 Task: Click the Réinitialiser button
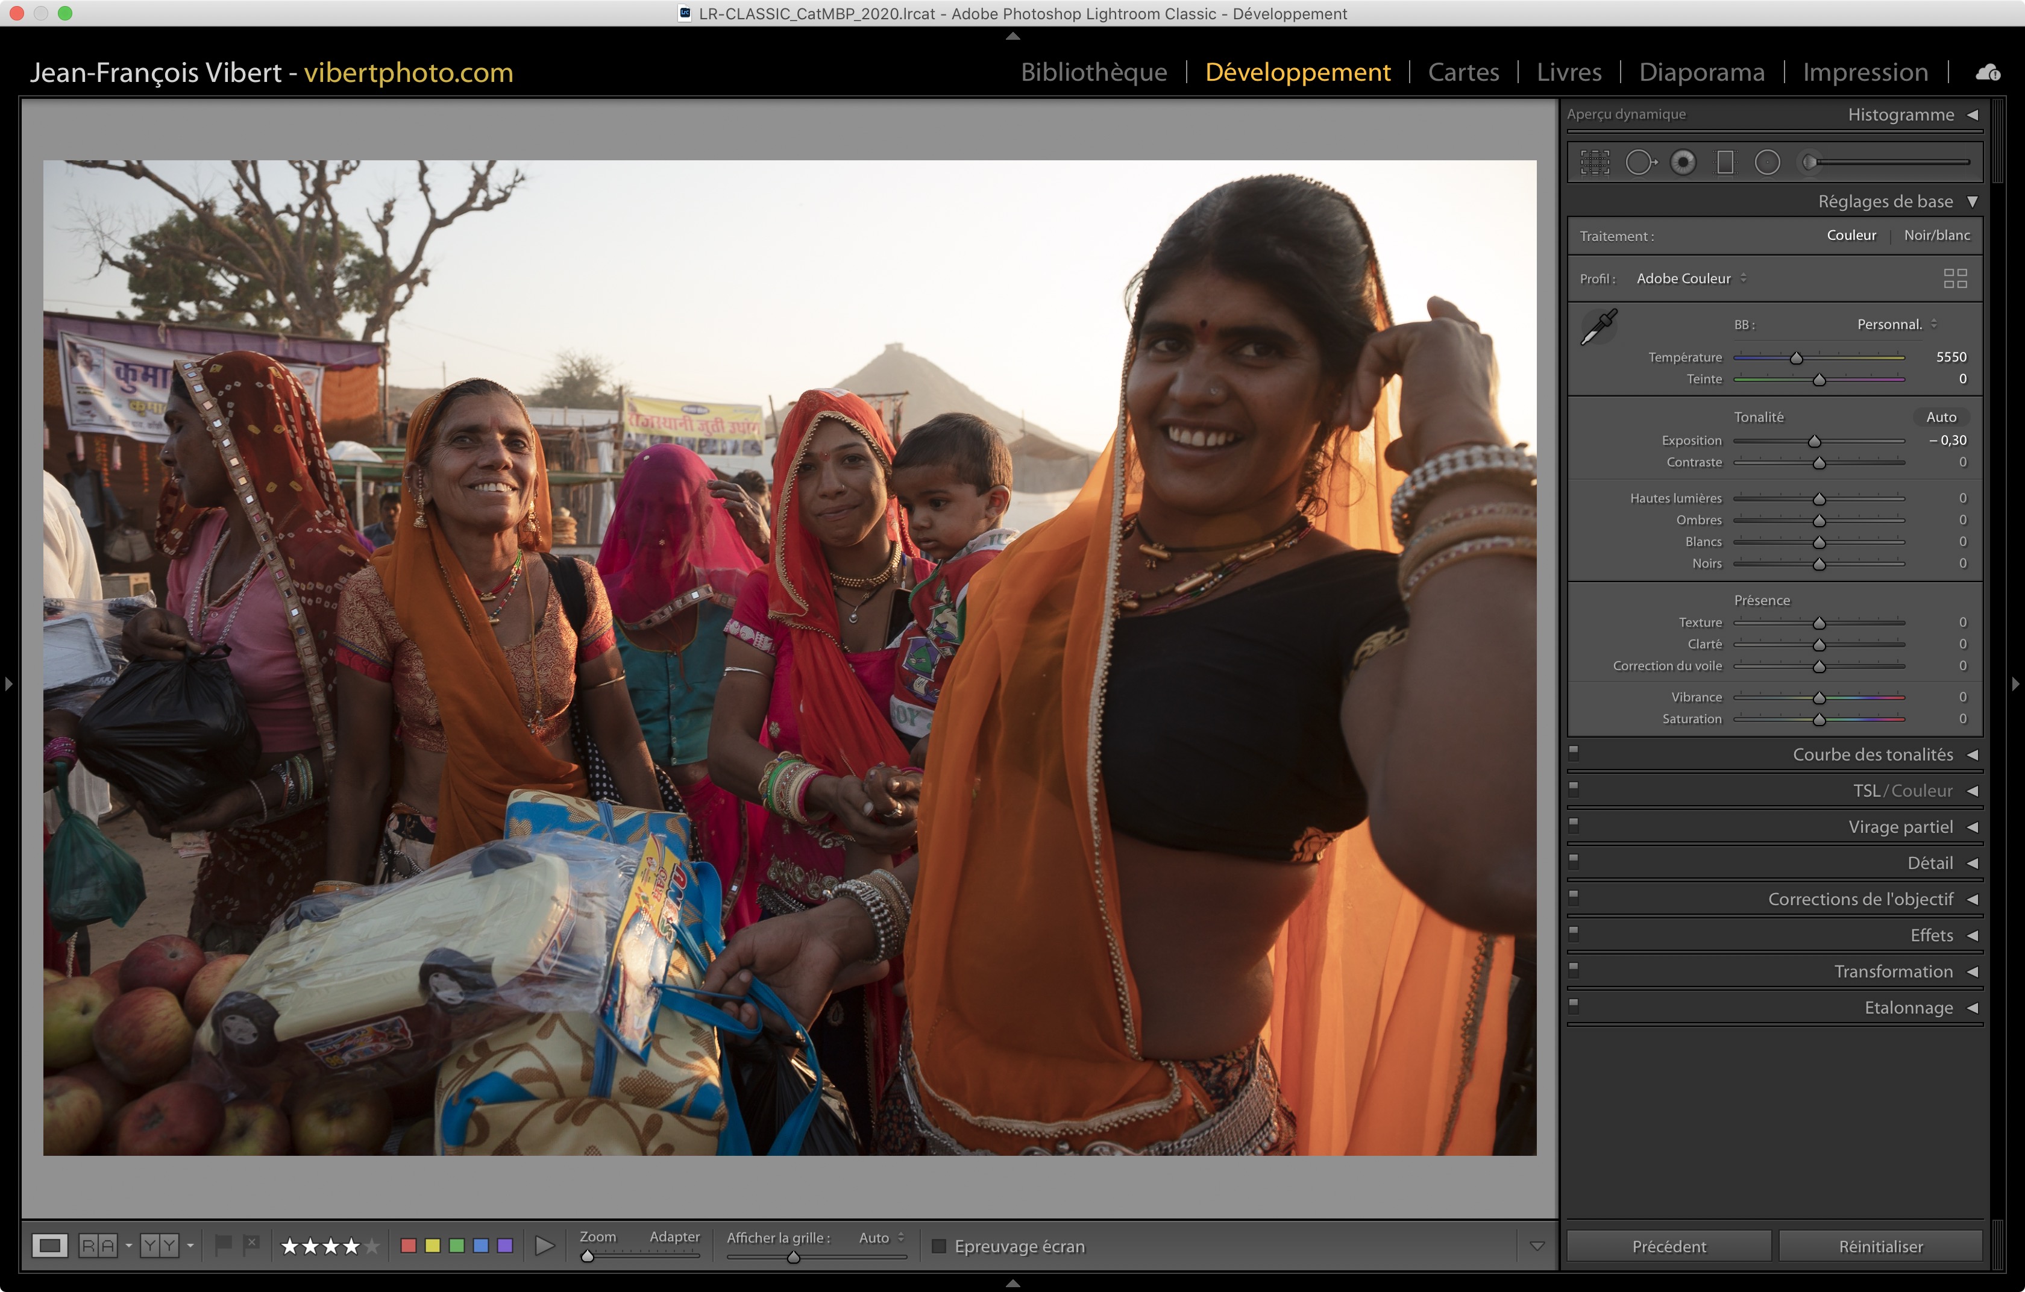click(1880, 1246)
